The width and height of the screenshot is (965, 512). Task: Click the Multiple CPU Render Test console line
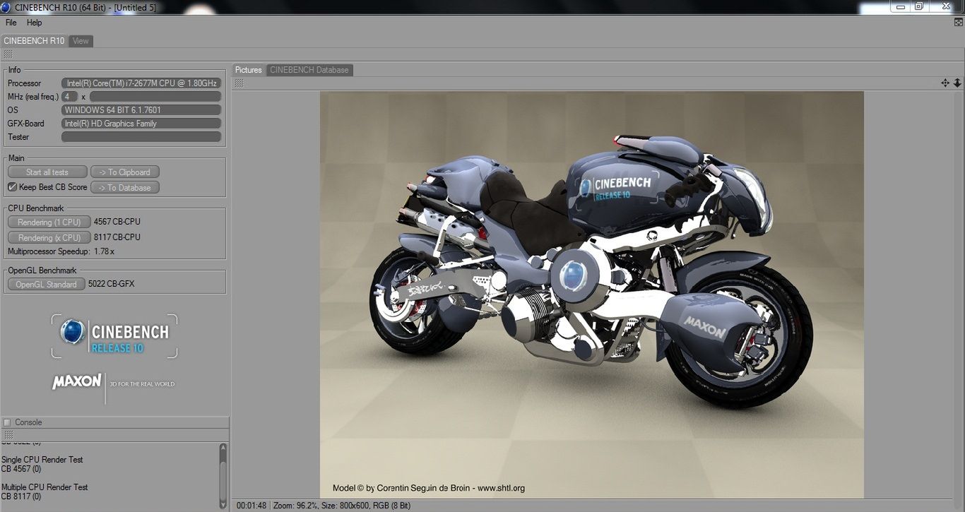pos(45,487)
